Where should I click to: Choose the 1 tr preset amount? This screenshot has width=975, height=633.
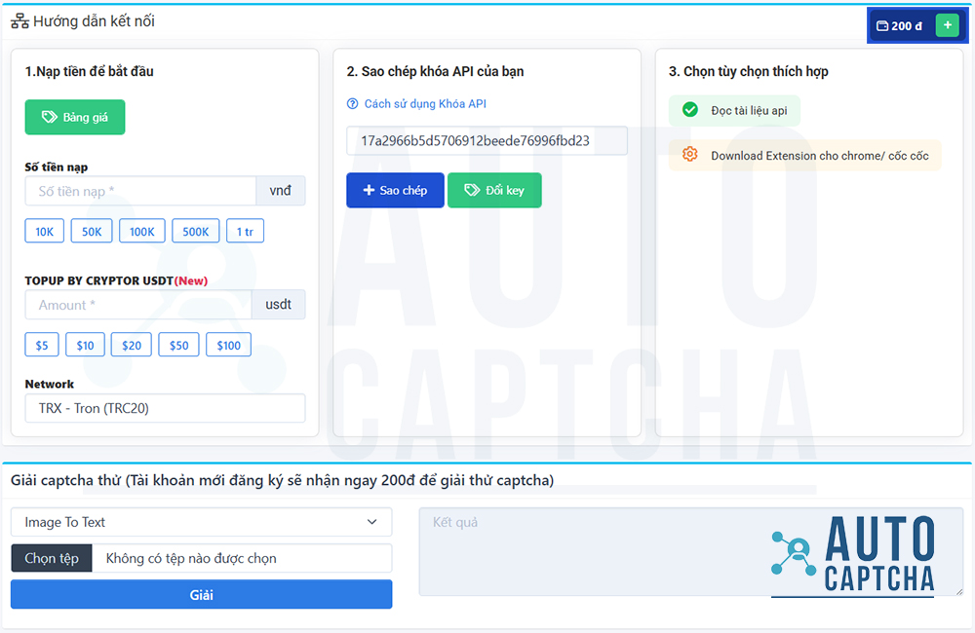pyautogui.click(x=245, y=231)
